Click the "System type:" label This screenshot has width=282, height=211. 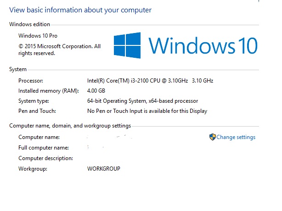34,101
